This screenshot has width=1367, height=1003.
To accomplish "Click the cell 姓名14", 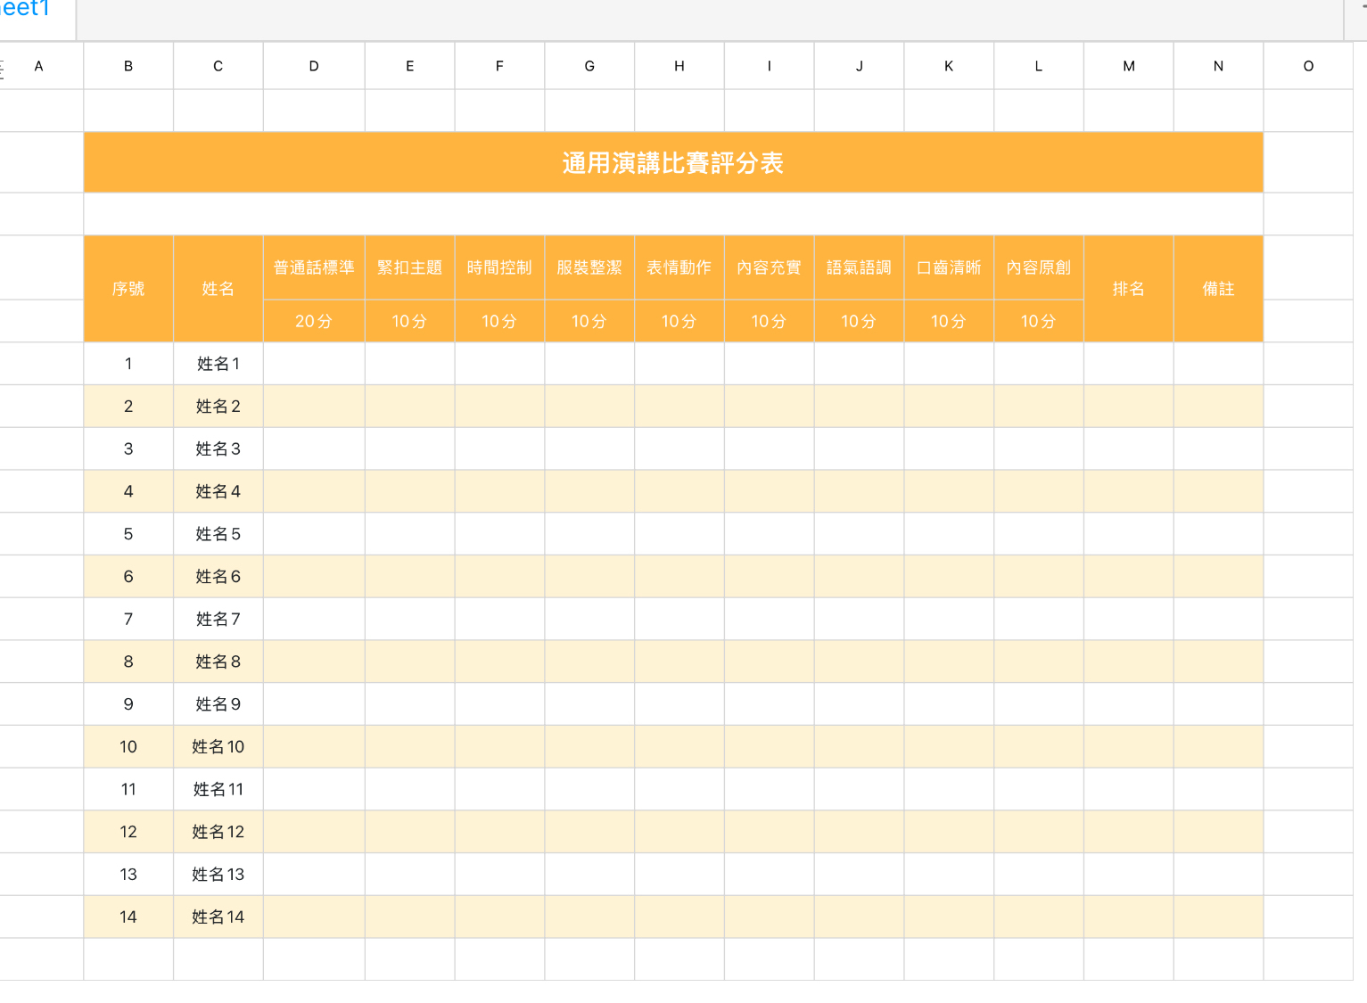I will tap(218, 917).
